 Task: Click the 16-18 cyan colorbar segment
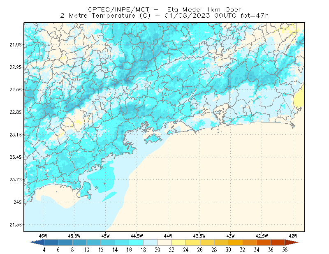(x=136, y=242)
